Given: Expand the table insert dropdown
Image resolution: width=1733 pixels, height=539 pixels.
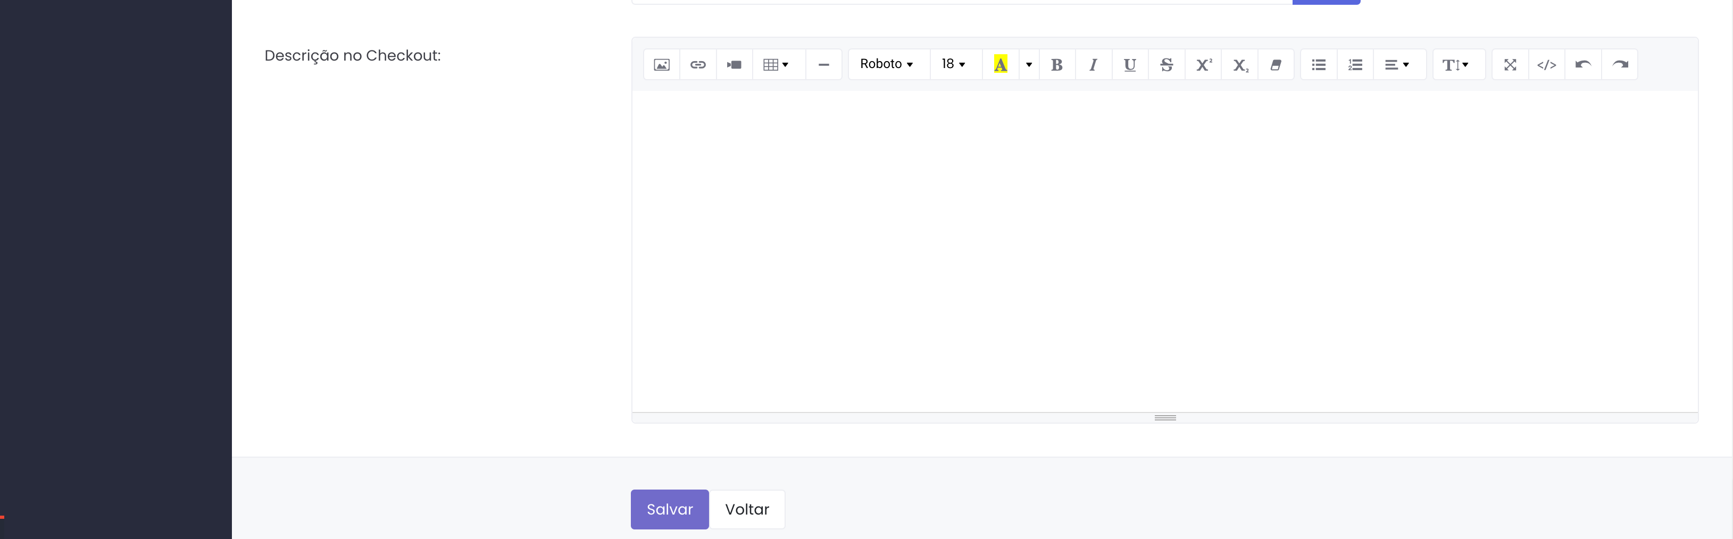Looking at the screenshot, I should (777, 64).
